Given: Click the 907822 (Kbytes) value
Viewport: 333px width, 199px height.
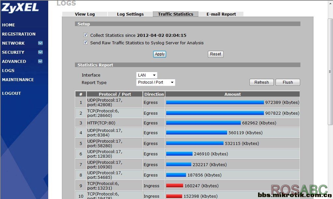Looking at the screenshot, I should coord(282,113).
